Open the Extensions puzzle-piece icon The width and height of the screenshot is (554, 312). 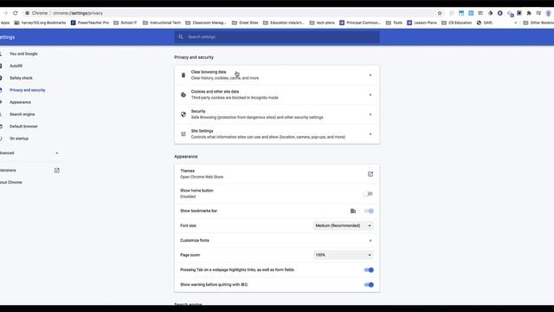529,13
